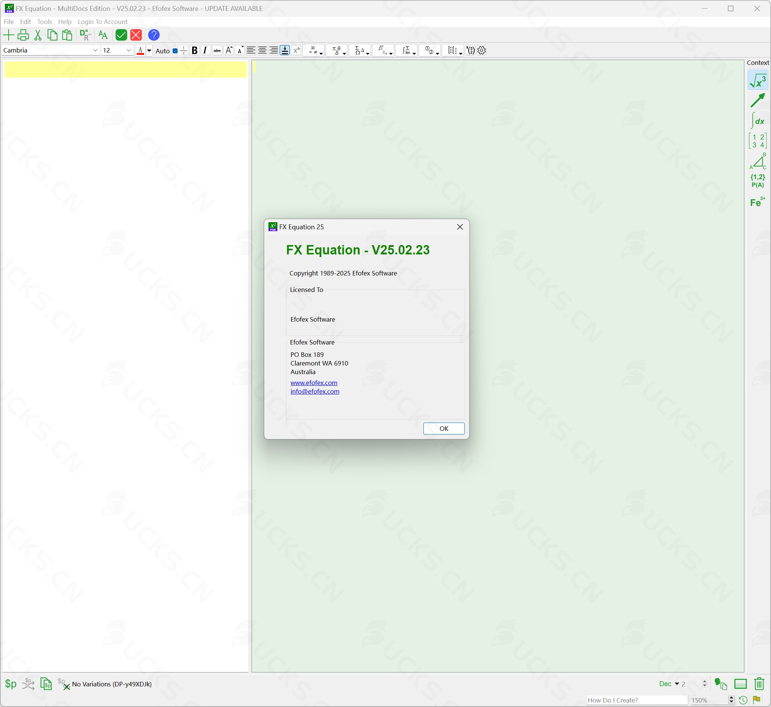
Task: Click the trash delete icon at bottom
Action: [759, 684]
